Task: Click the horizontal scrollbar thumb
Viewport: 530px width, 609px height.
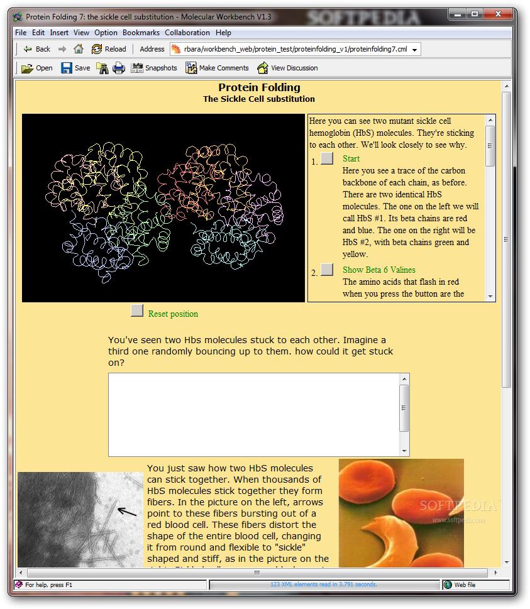Action: (257, 573)
